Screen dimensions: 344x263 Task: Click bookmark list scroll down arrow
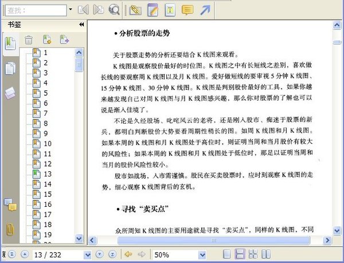(x=79, y=238)
